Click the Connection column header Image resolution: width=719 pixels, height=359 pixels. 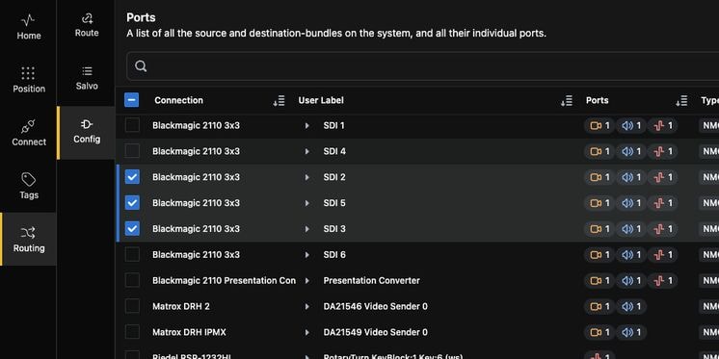[x=179, y=100]
